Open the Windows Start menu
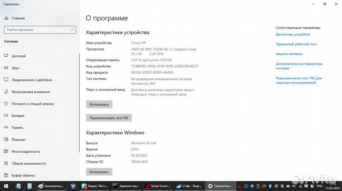The width and height of the screenshot is (342, 191). tap(6, 186)
